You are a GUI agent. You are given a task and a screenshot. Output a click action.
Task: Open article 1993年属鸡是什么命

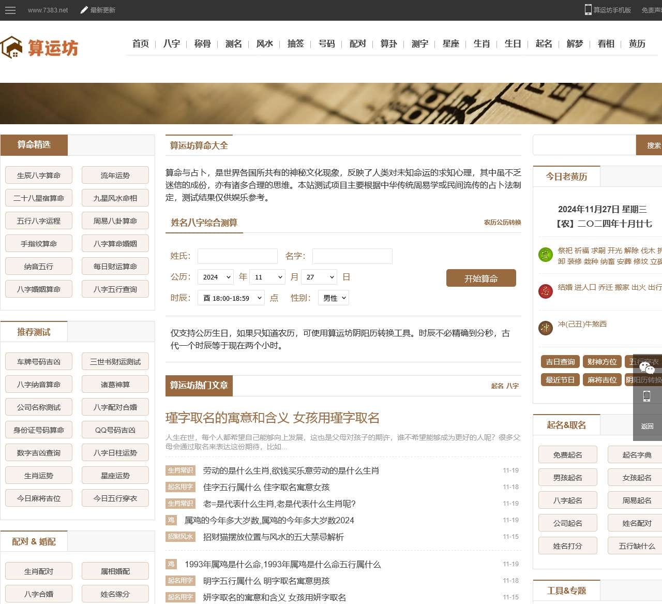[283, 564]
